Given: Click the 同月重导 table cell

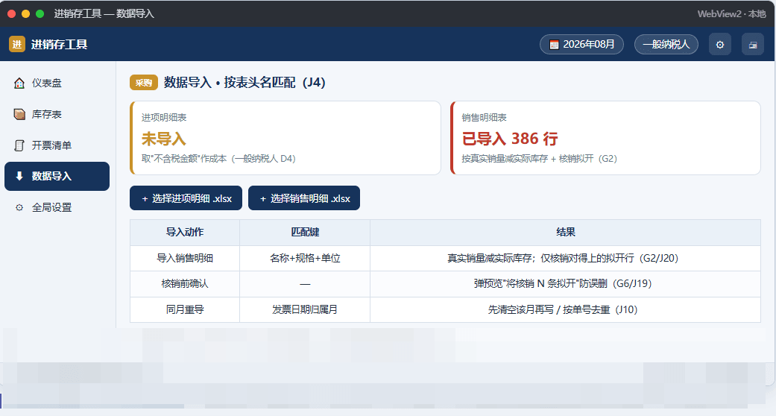Looking at the screenshot, I should pyautogui.click(x=185, y=309).
